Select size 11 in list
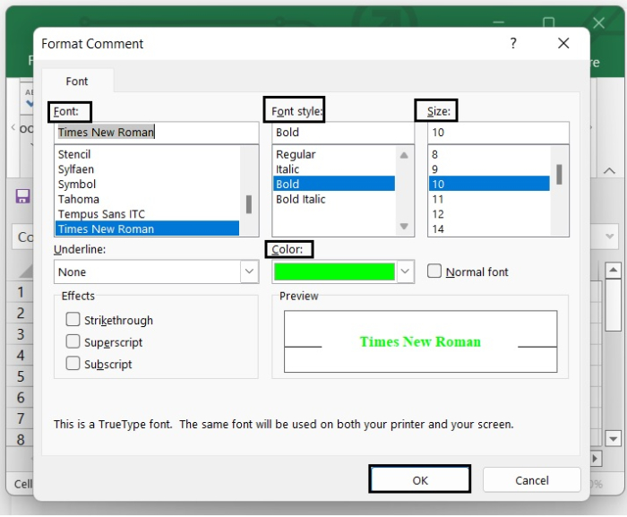Viewport: 627px width, 517px height. pos(489,199)
